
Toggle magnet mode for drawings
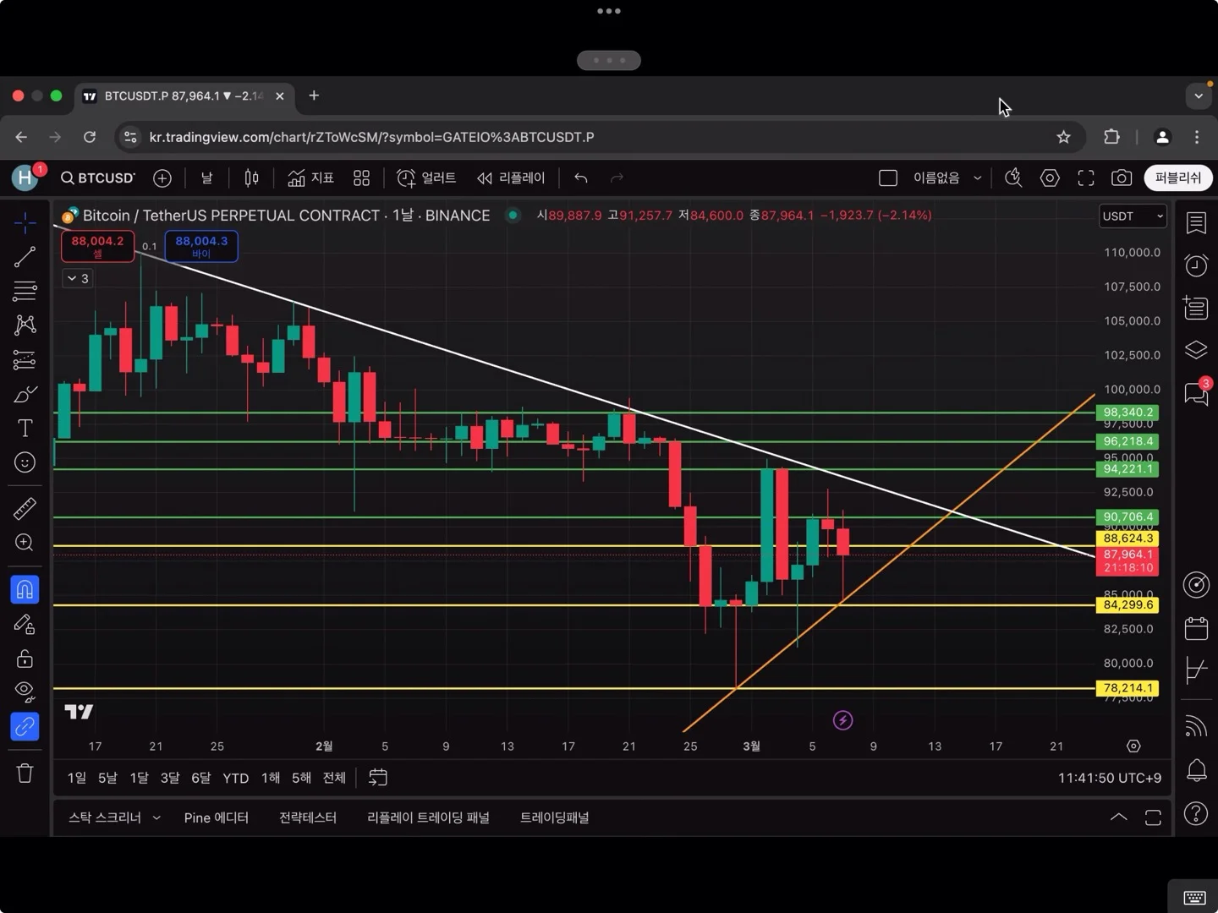(x=25, y=589)
